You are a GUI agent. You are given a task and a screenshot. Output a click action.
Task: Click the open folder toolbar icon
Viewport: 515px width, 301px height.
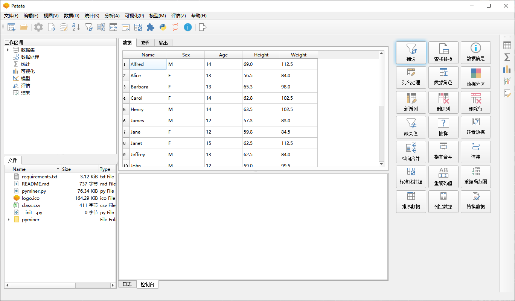[24, 27]
